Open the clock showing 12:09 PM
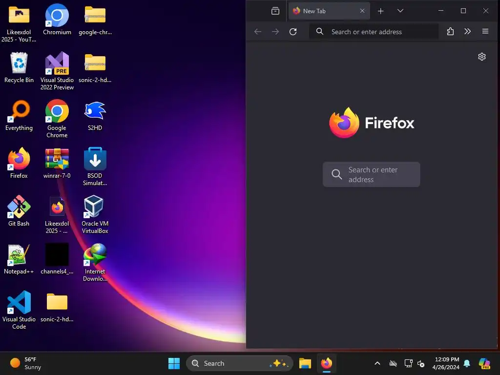Image resolution: width=500 pixels, height=375 pixels. tap(446, 363)
